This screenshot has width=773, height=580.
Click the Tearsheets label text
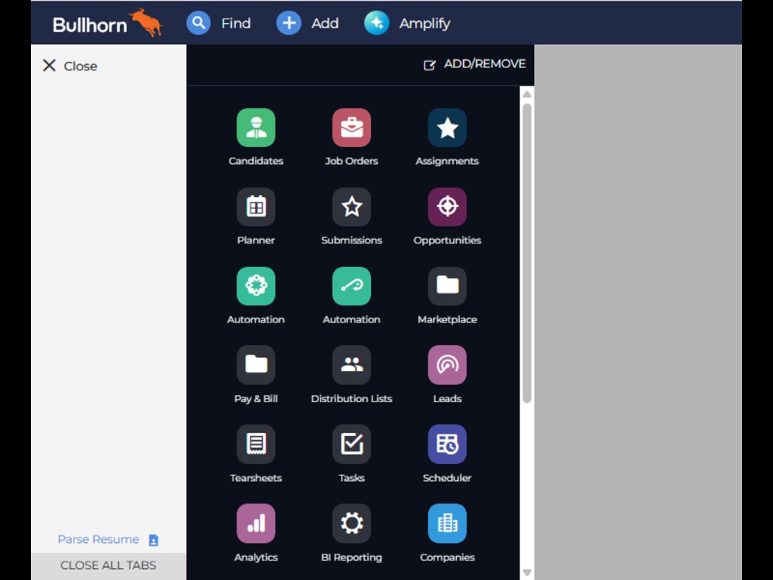click(x=256, y=478)
